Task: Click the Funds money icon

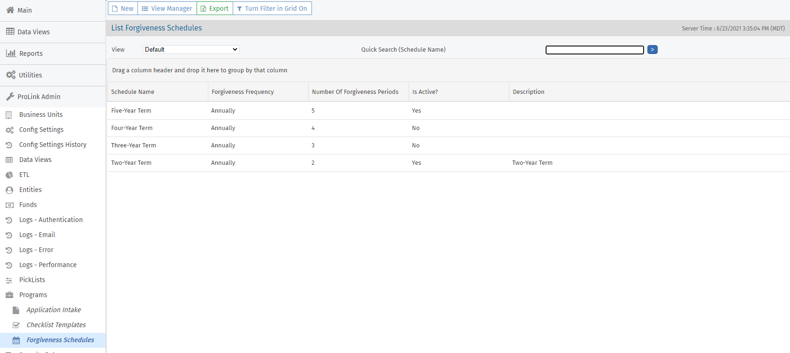Action: coord(9,205)
